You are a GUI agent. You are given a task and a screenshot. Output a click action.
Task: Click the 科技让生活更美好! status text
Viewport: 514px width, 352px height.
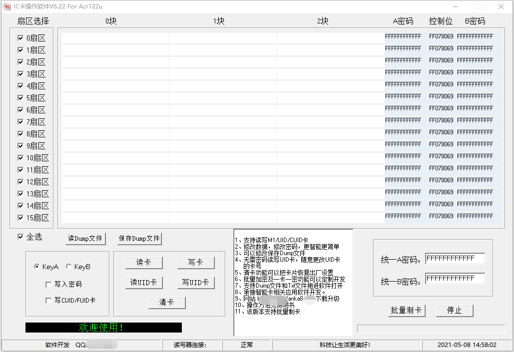coord(345,345)
